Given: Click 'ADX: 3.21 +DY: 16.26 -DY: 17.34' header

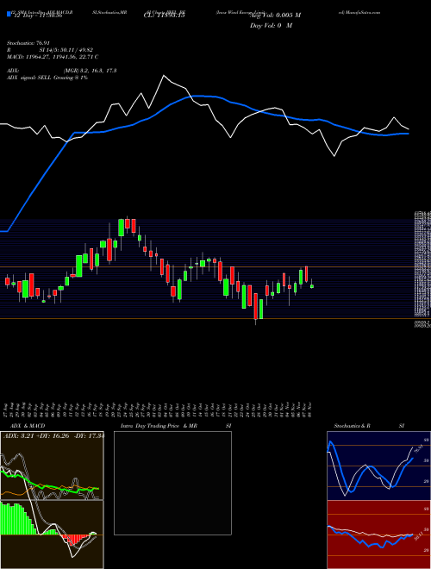Looking at the screenshot, I should (53, 436).
